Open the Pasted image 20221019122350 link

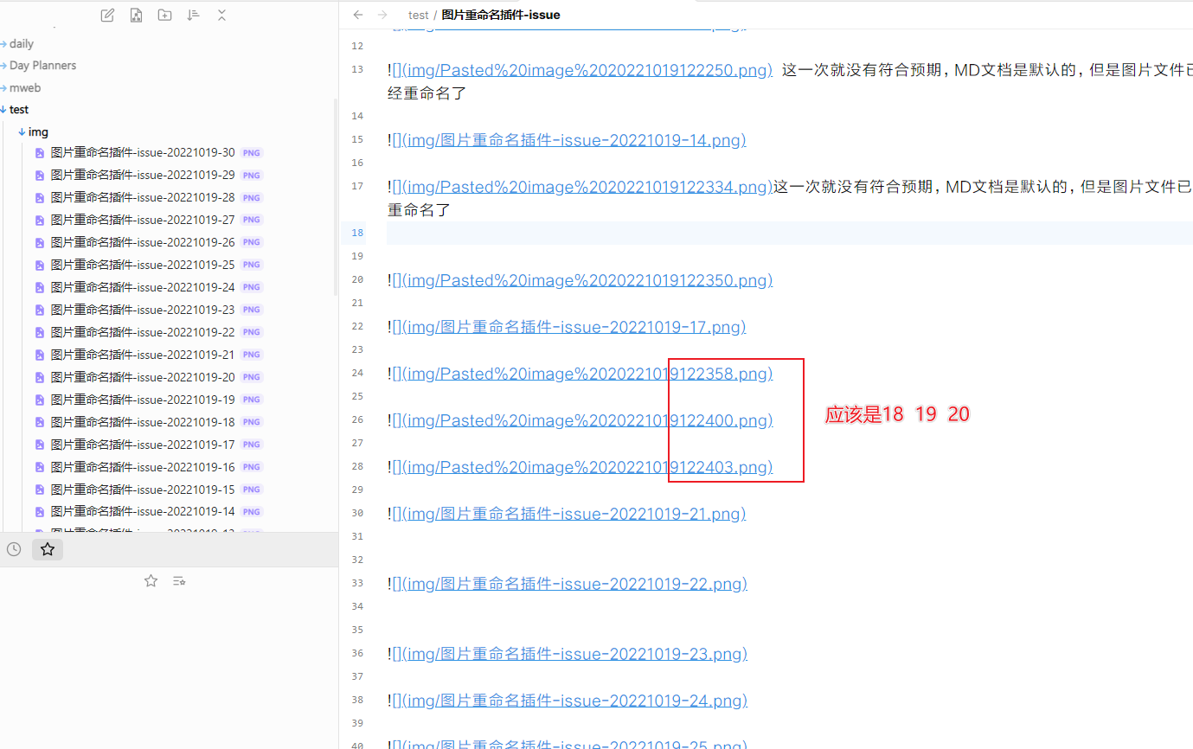(580, 280)
